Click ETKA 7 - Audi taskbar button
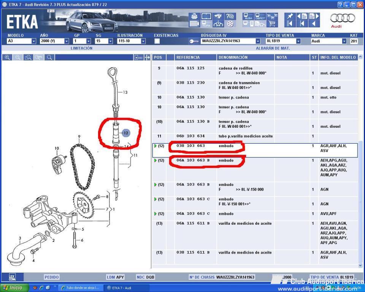 (x=126, y=288)
